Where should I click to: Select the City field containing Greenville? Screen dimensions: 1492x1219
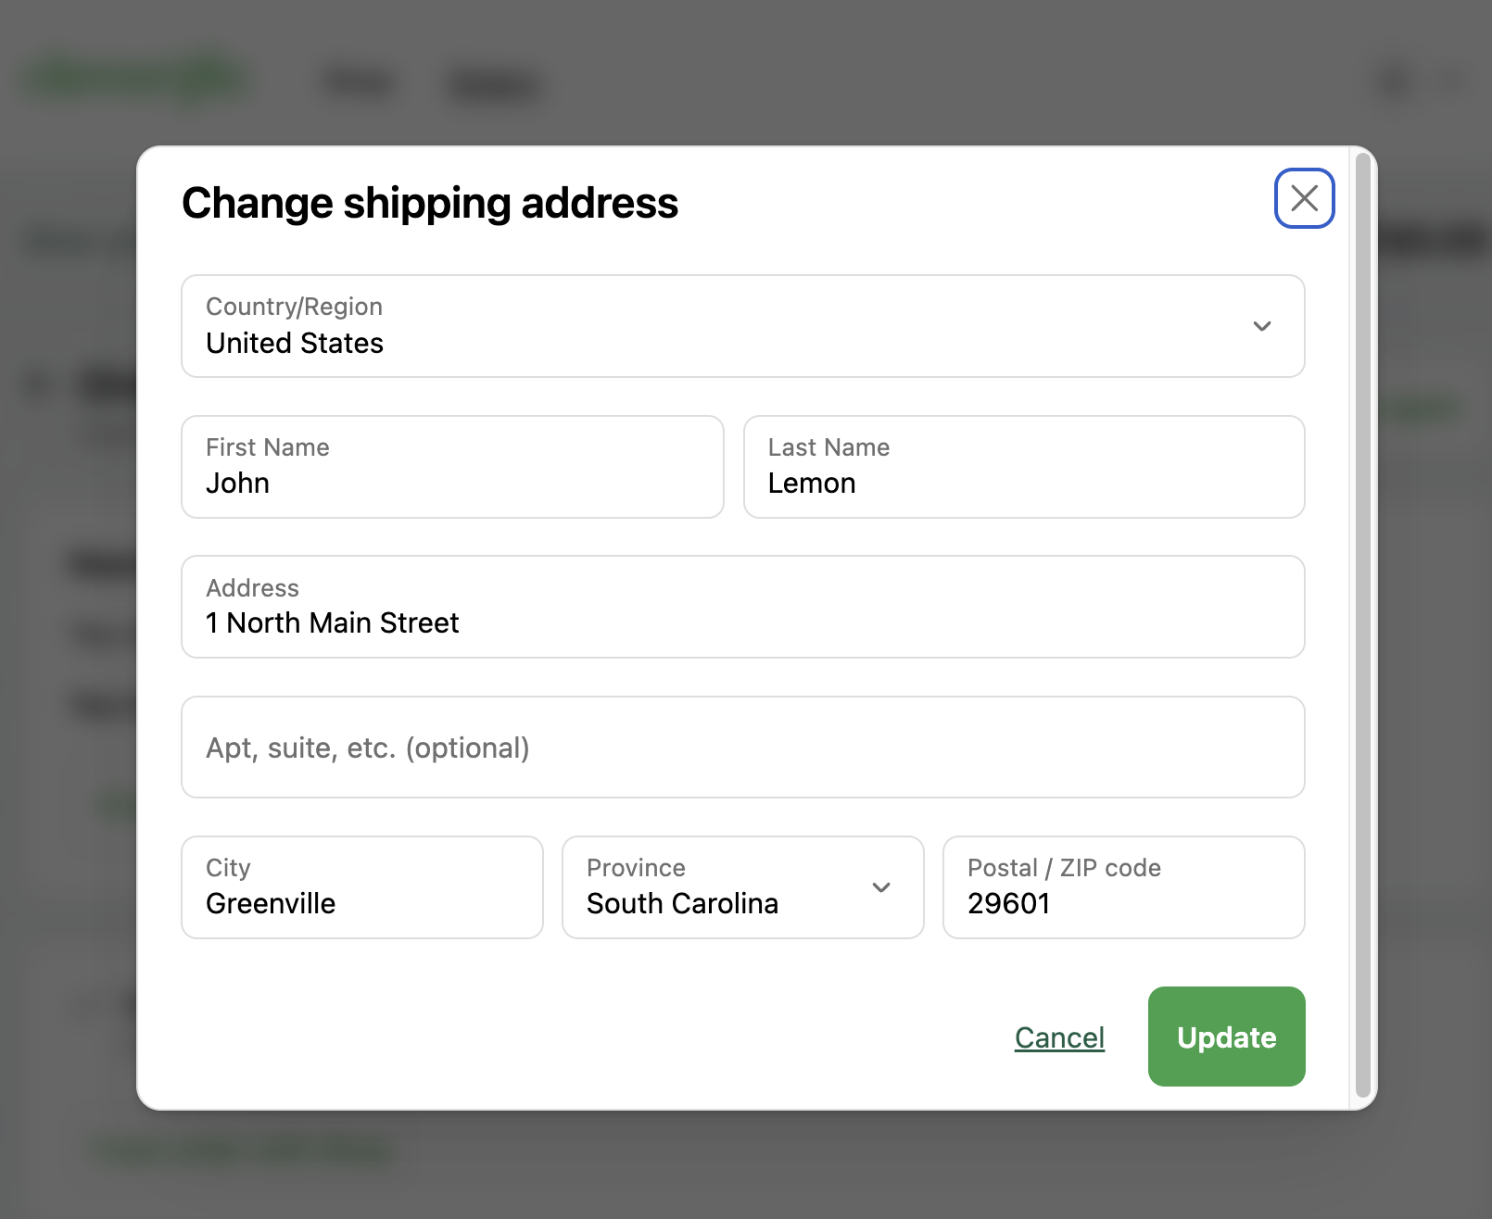coord(361,887)
